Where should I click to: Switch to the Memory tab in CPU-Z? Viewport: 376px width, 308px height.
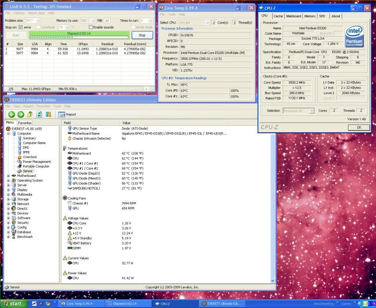point(310,16)
